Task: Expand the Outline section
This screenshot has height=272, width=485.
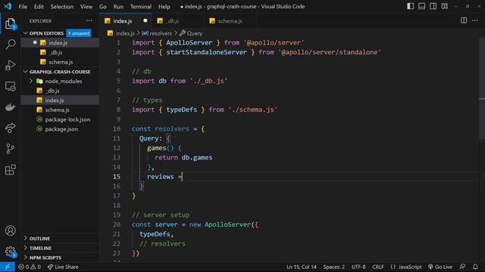Action: click(x=25, y=239)
